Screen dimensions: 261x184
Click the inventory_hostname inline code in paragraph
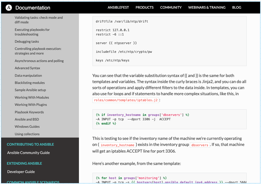tap(117, 145)
